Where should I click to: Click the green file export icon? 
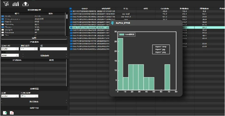click(5, 113)
